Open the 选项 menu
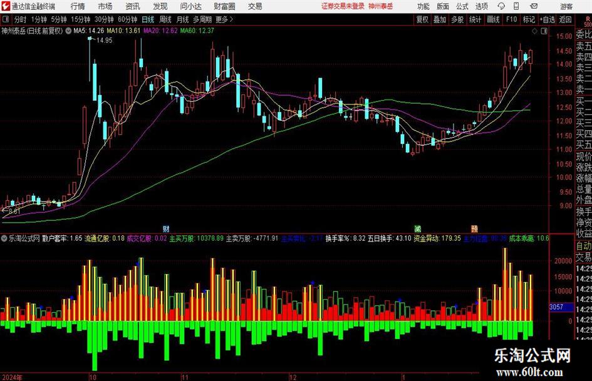Screen dimensions: 592x381 (482, 6)
